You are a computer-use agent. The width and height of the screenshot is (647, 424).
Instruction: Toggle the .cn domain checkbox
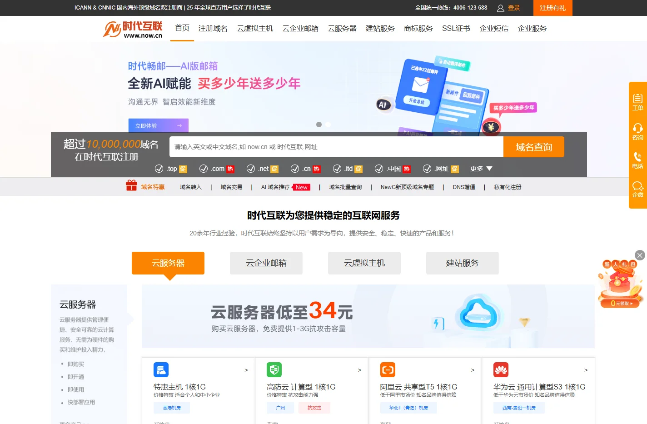(x=295, y=169)
